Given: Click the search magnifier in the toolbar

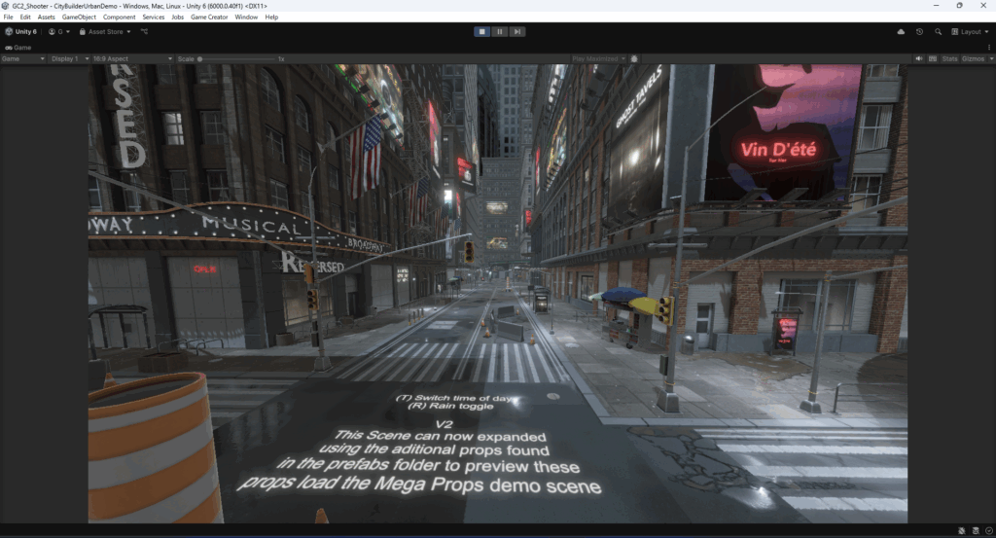Looking at the screenshot, I should 939,31.
